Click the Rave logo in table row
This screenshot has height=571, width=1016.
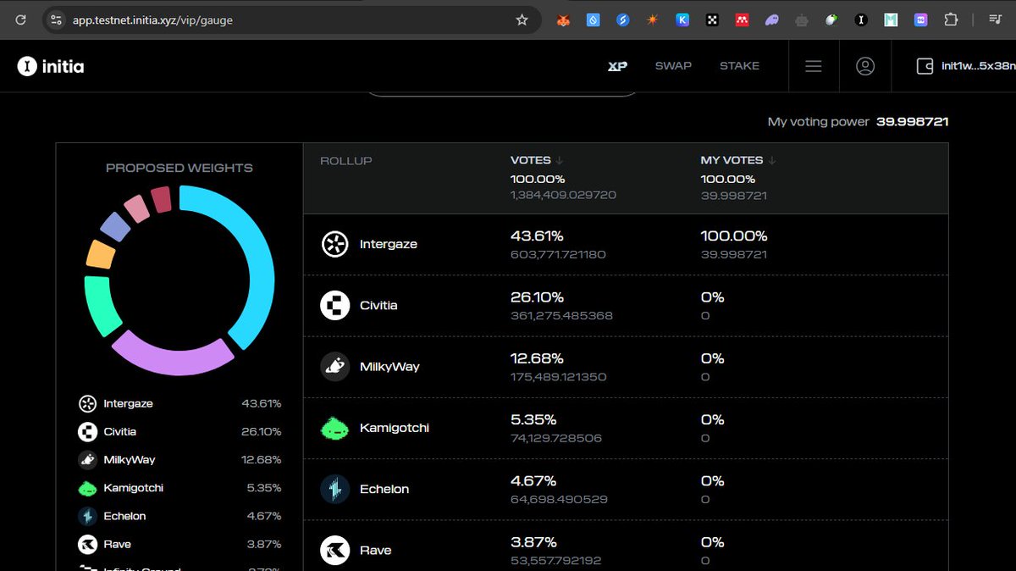click(x=335, y=550)
